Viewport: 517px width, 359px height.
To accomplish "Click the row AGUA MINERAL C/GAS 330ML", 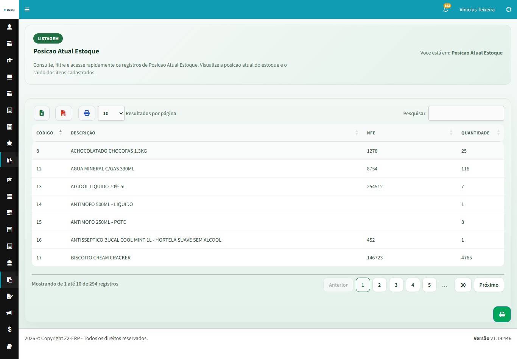I will [x=268, y=169].
